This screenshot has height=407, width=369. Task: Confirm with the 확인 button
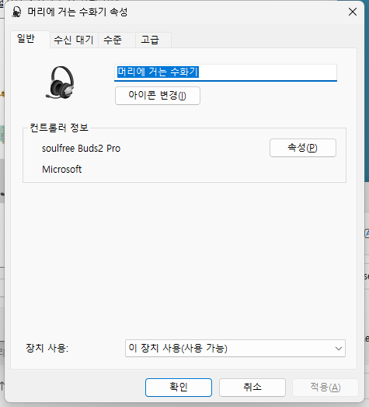point(179,388)
